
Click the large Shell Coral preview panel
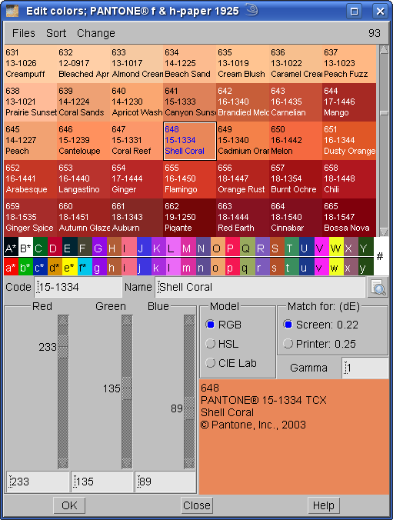click(x=294, y=437)
